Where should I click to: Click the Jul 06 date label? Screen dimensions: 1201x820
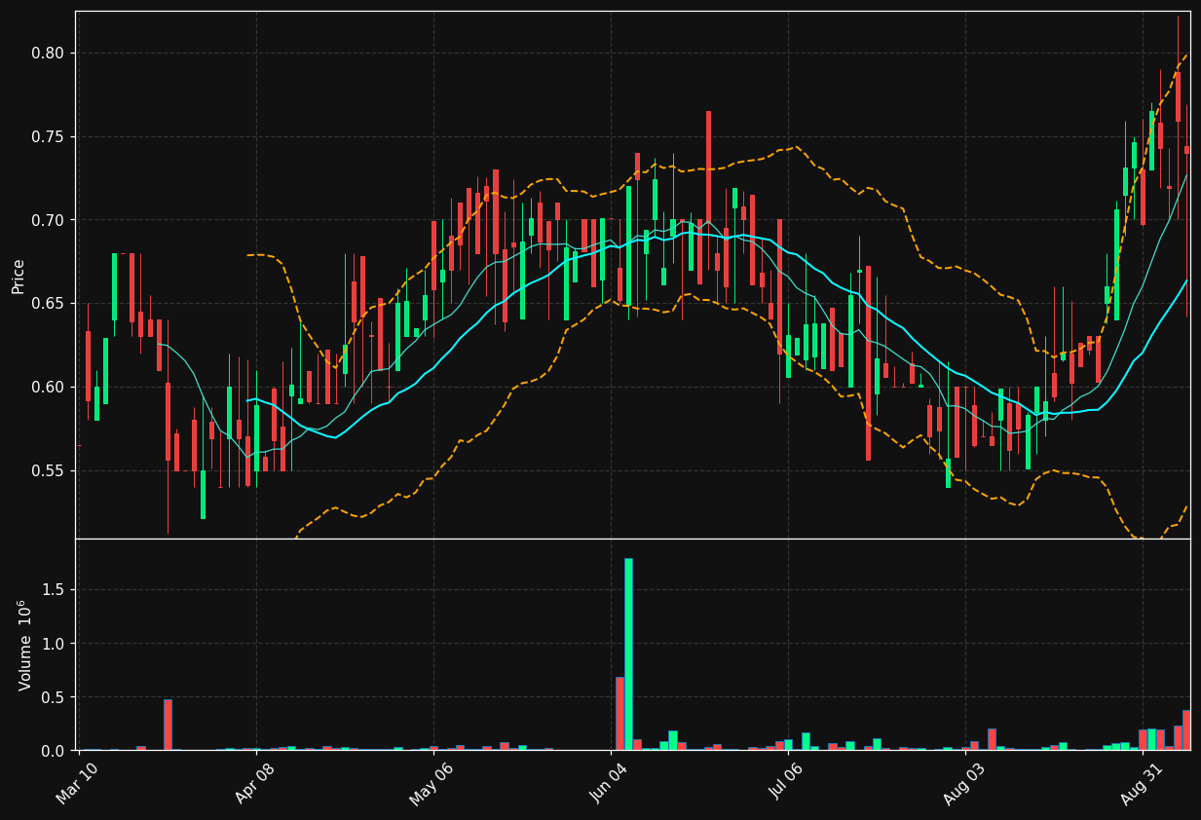787,784
